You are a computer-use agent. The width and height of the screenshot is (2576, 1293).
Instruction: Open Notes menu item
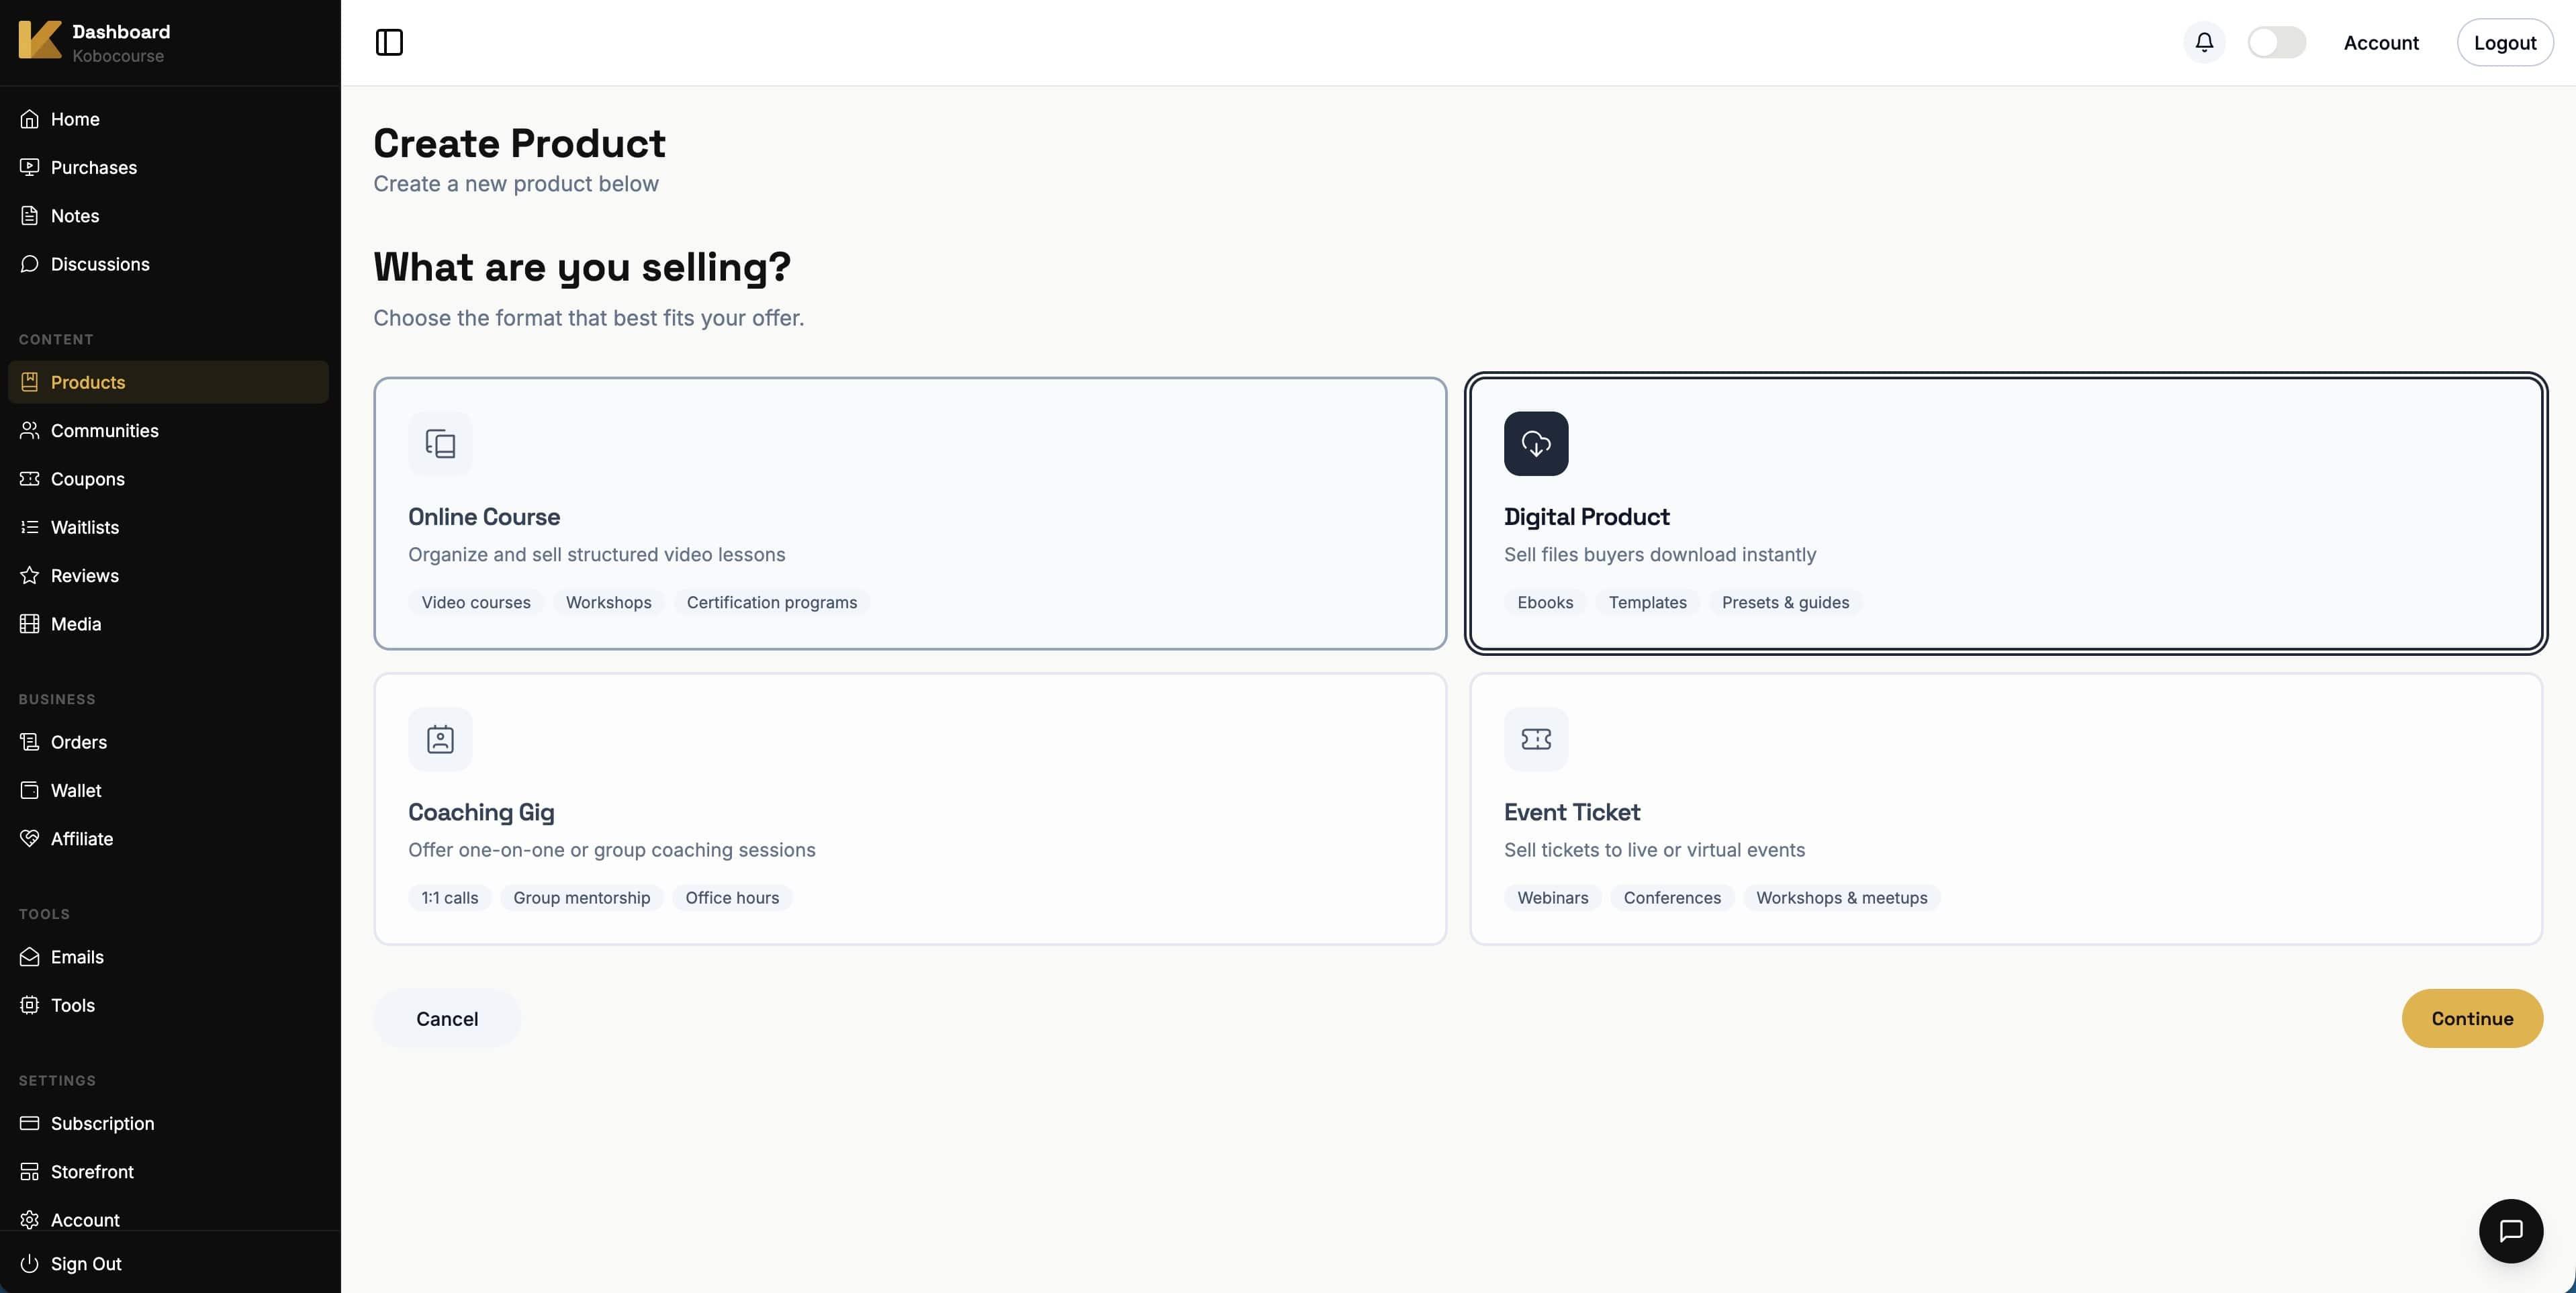(x=168, y=216)
